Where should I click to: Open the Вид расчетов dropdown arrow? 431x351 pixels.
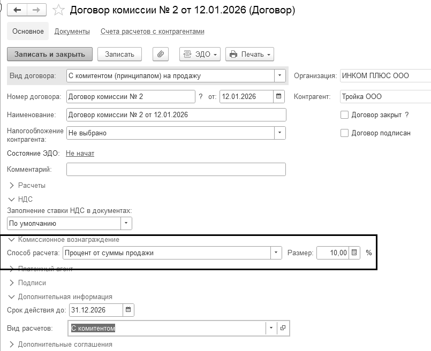271,328
